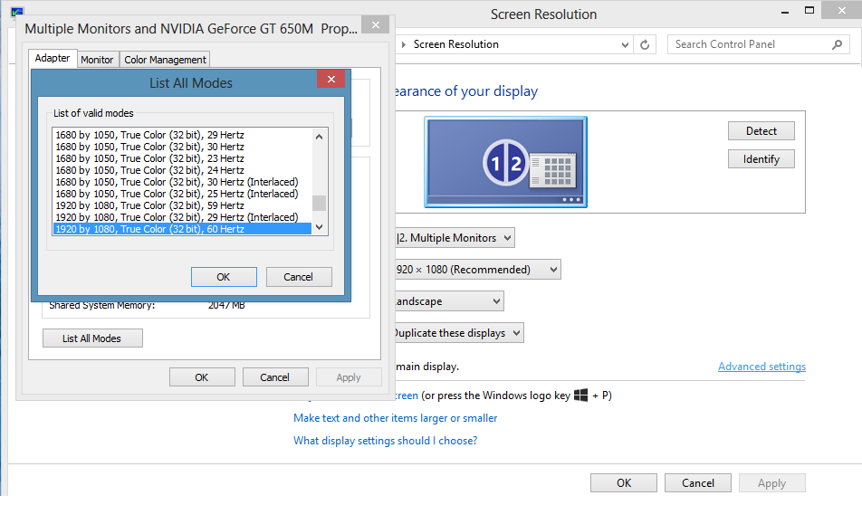Select 1680 by 1050, 30 Hertz non-interlaced mode

pyautogui.click(x=182, y=147)
